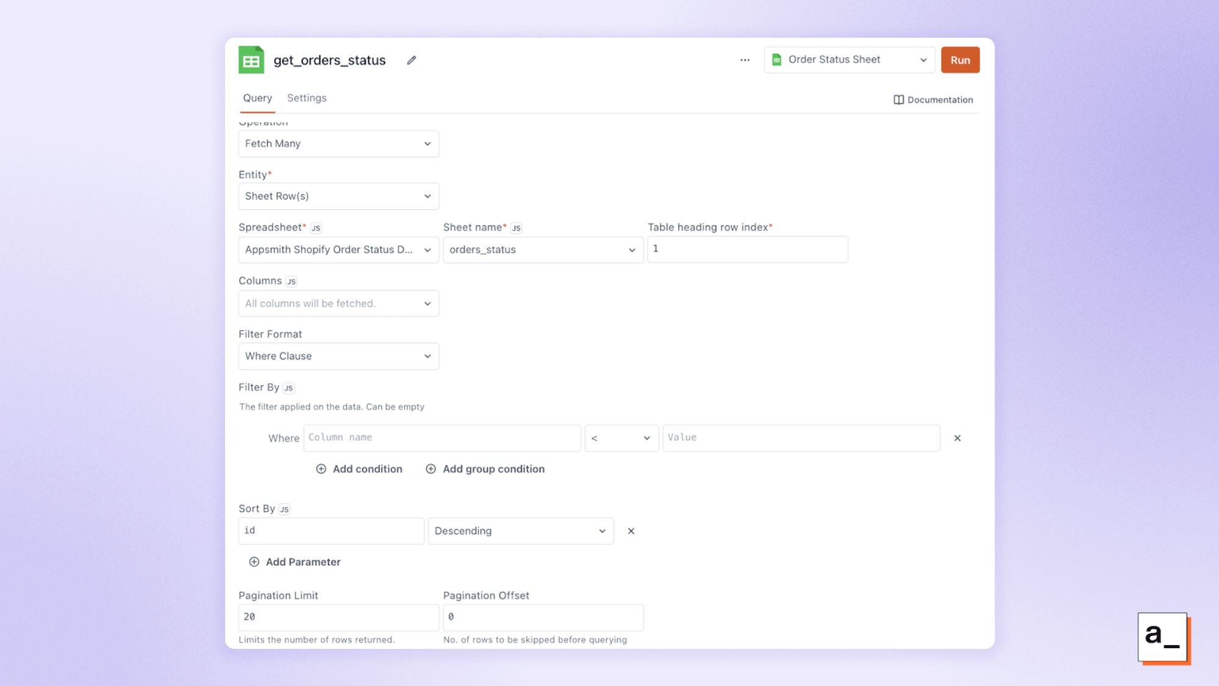Click the Documentation book icon
1219x686 pixels.
[898, 99]
